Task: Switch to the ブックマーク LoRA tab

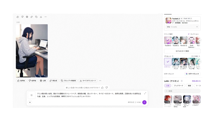Action: (x=178, y=86)
